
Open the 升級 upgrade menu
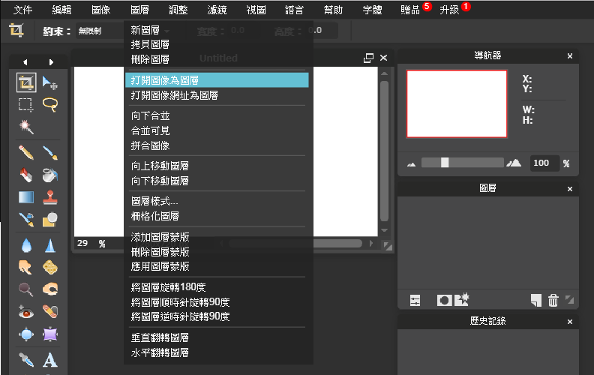[x=450, y=10]
